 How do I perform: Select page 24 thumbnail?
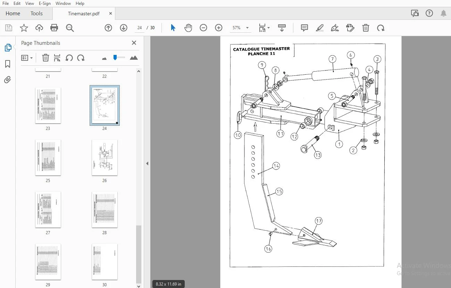pos(105,106)
